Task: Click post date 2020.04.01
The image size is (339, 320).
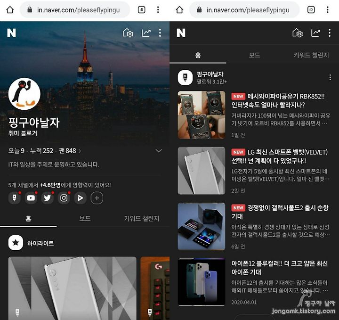Action: click(244, 302)
